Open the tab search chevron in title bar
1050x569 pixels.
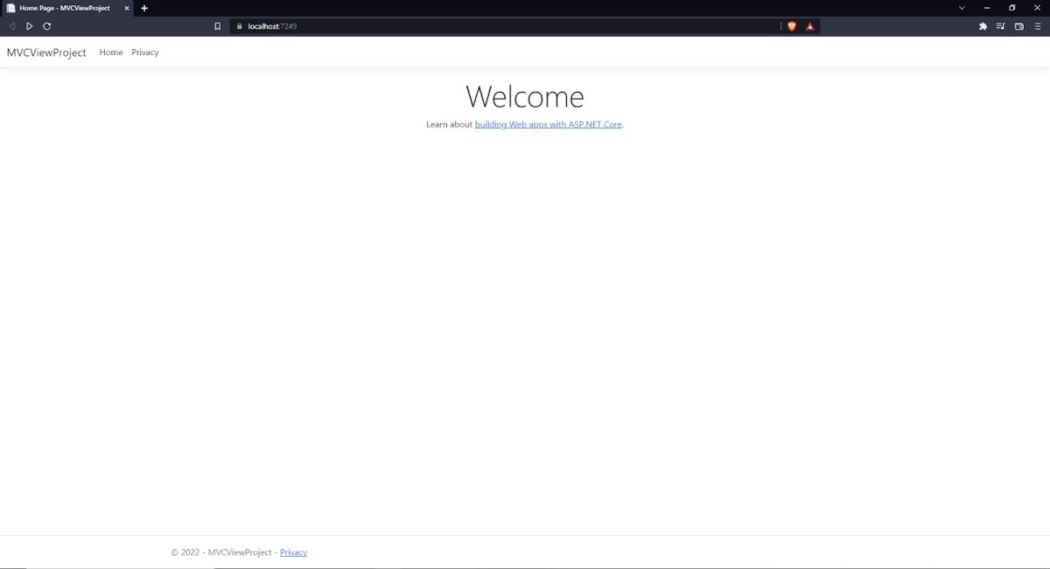(962, 8)
